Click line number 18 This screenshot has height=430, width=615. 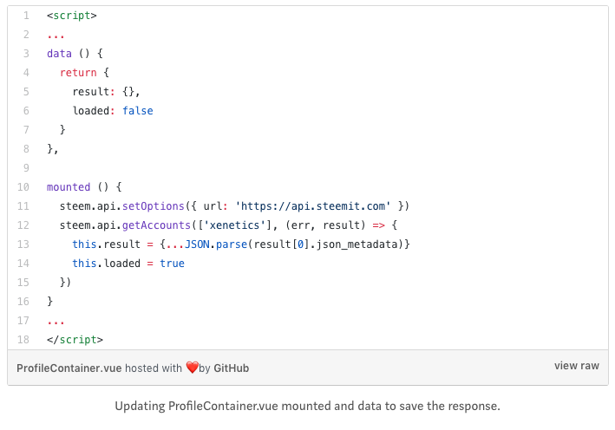pyautogui.click(x=23, y=339)
